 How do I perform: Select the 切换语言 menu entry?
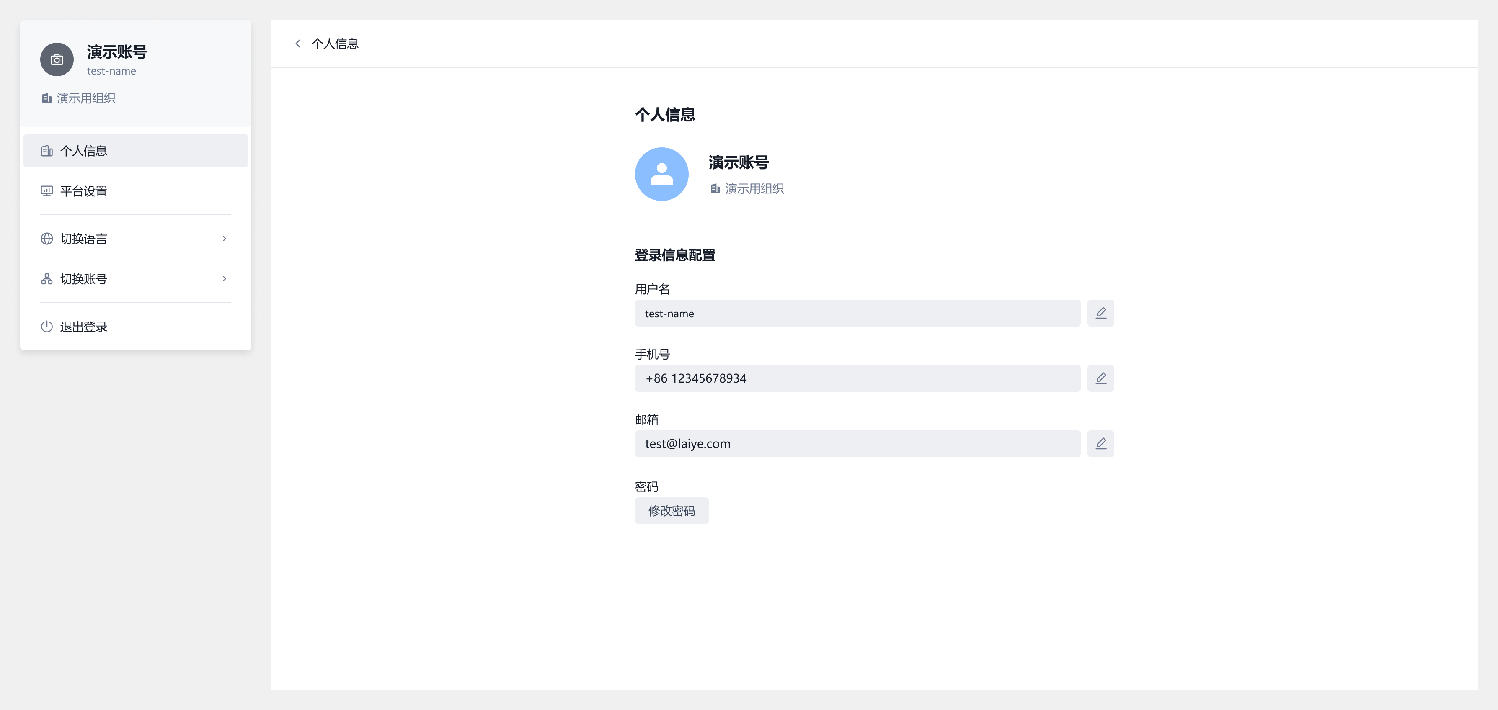(135, 239)
